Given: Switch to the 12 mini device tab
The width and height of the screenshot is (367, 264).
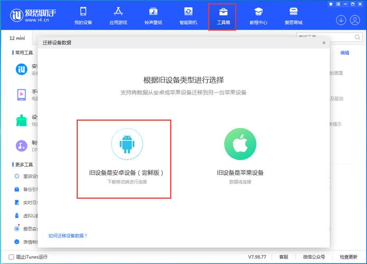Looking at the screenshot, I should [x=19, y=39].
